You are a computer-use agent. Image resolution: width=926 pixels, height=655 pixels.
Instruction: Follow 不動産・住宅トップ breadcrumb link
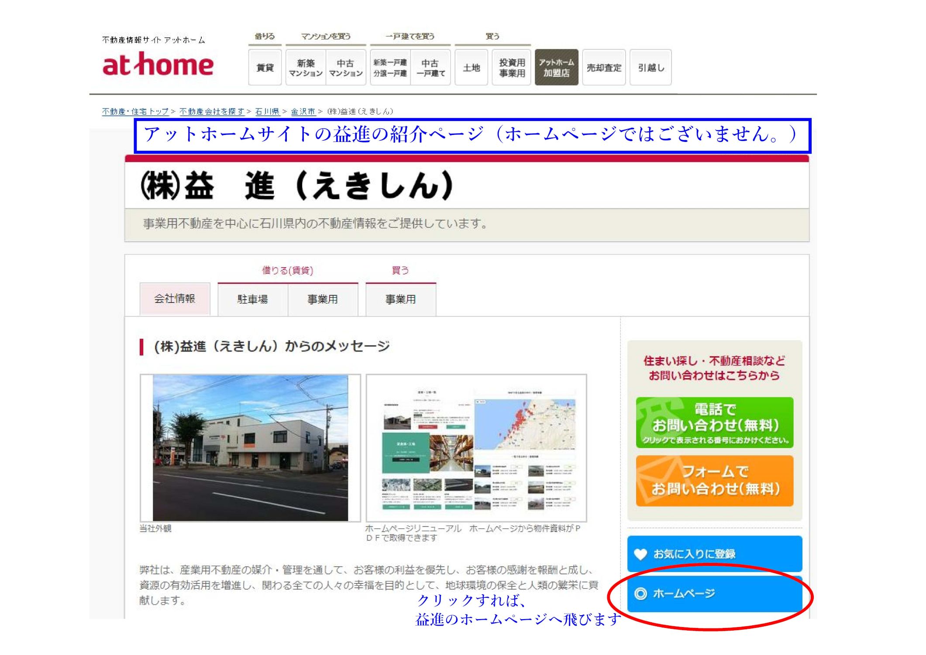(135, 111)
